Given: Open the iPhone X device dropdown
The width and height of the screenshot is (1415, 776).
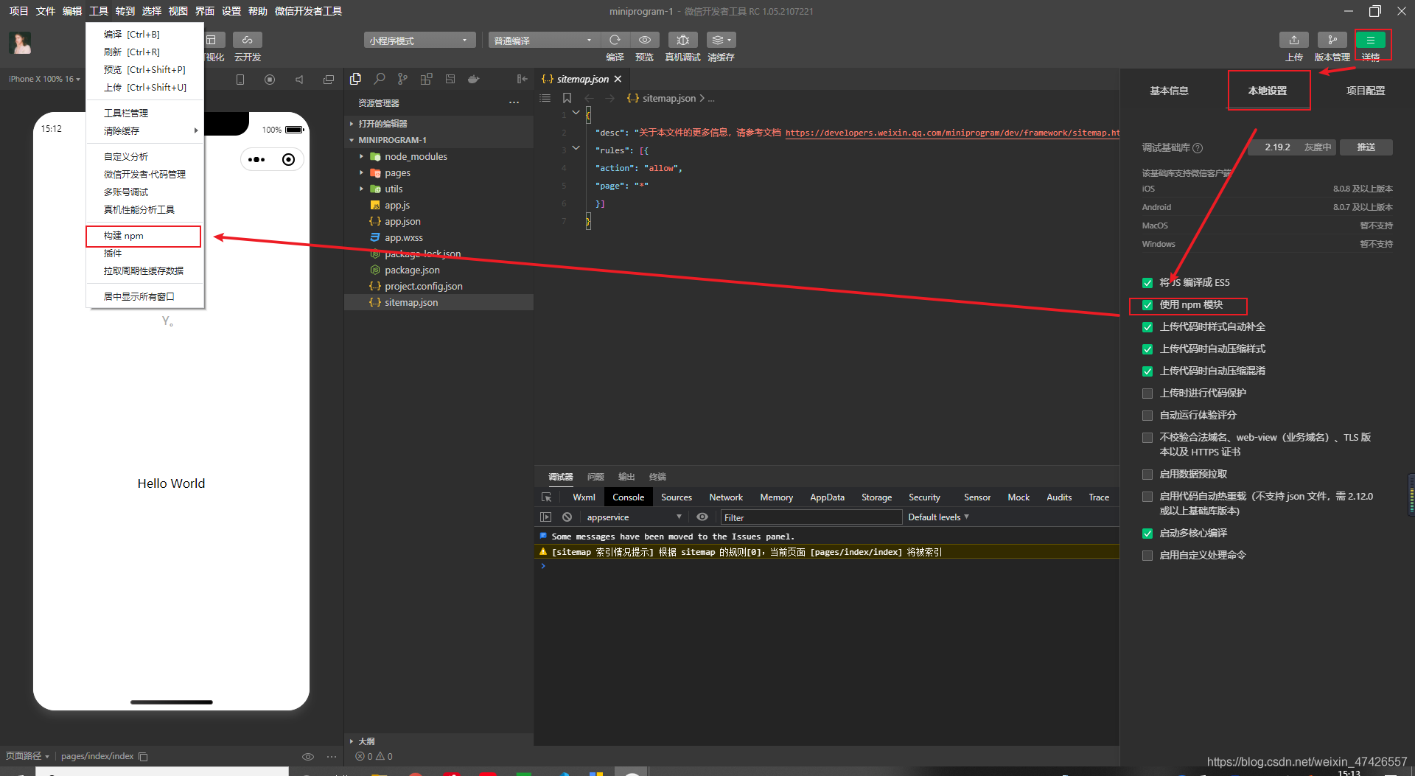Looking at the screenshot, I should pos(44,79).
